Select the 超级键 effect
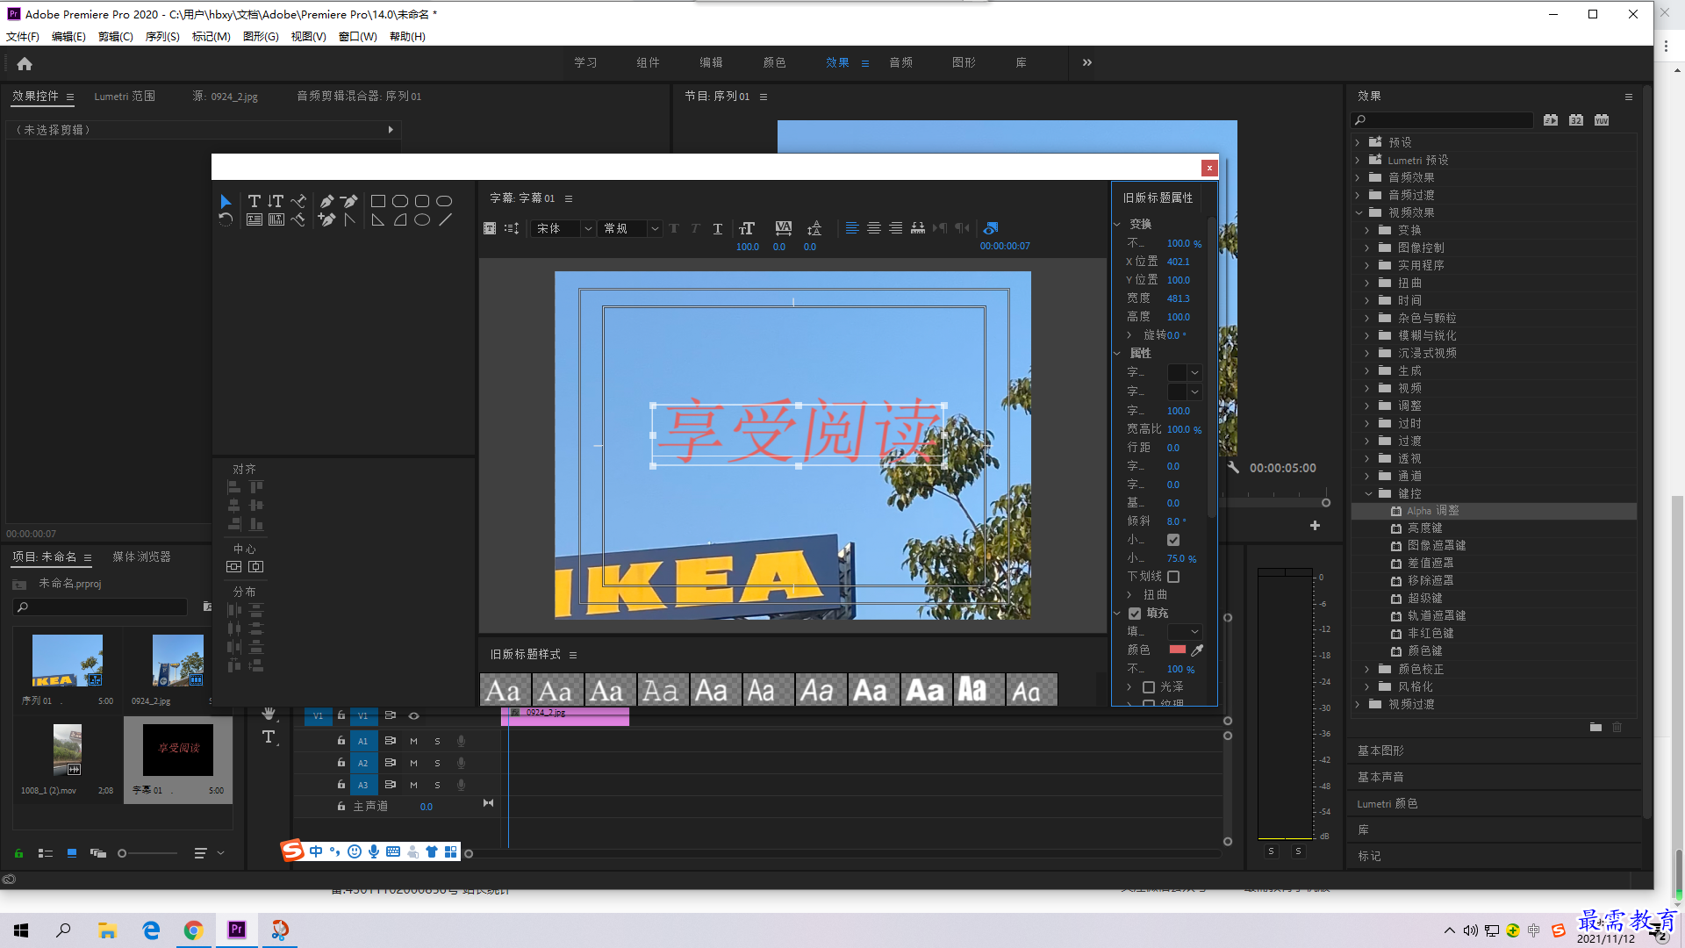This screenshot has width=1685, height=948. coord(1425,599)
